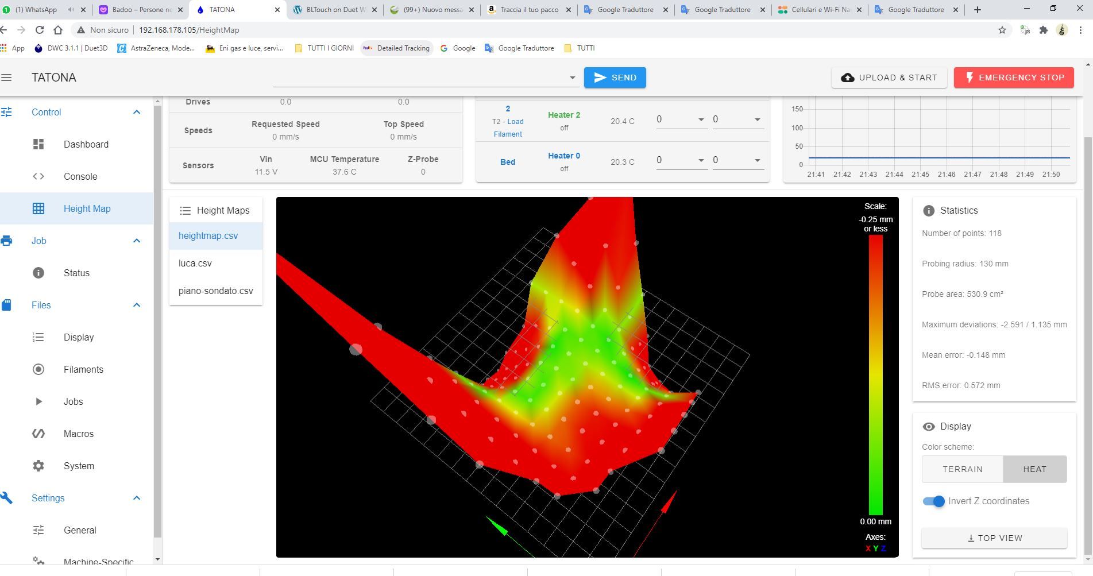The height and width of the screenshot is (576, 1093).
Task: Click the Heater 2 link
Action: tap(564, 115)
